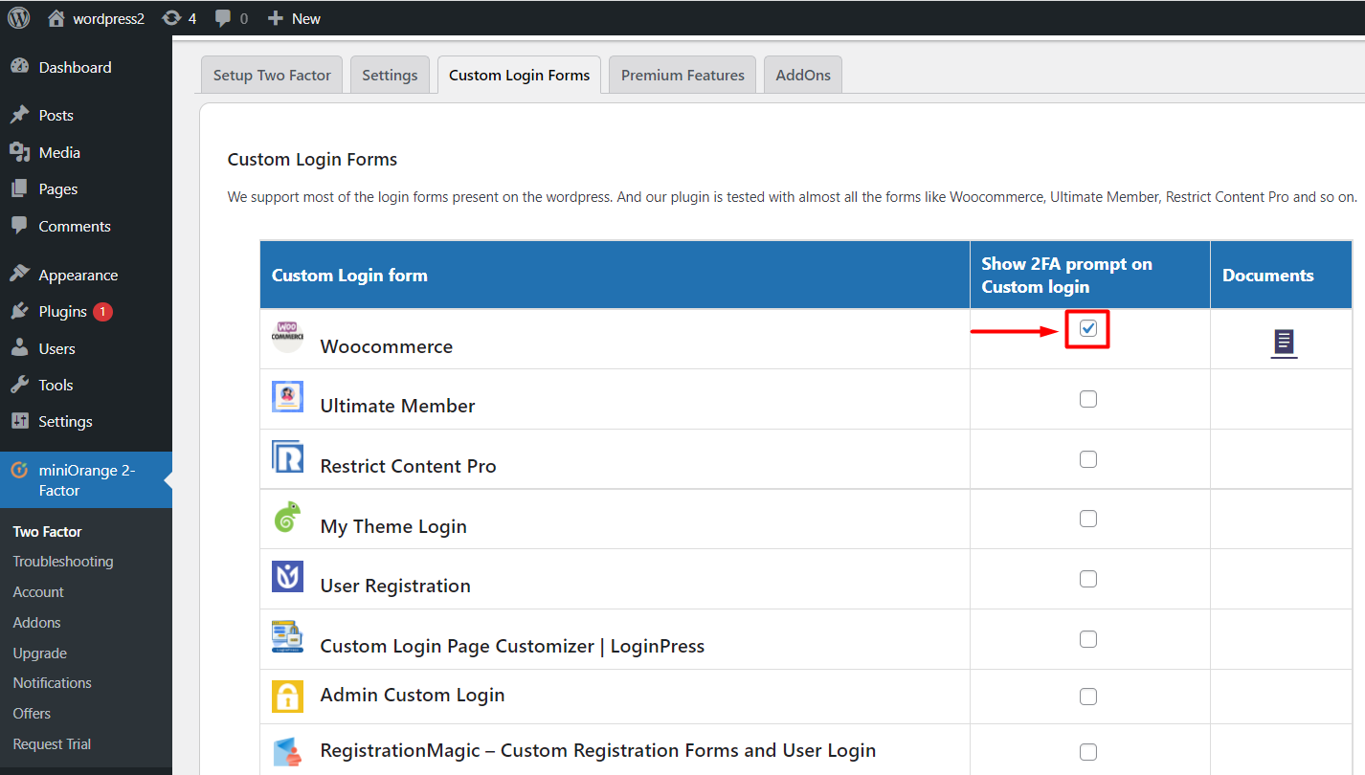Open the Media menu label

[x=59, y=152]
